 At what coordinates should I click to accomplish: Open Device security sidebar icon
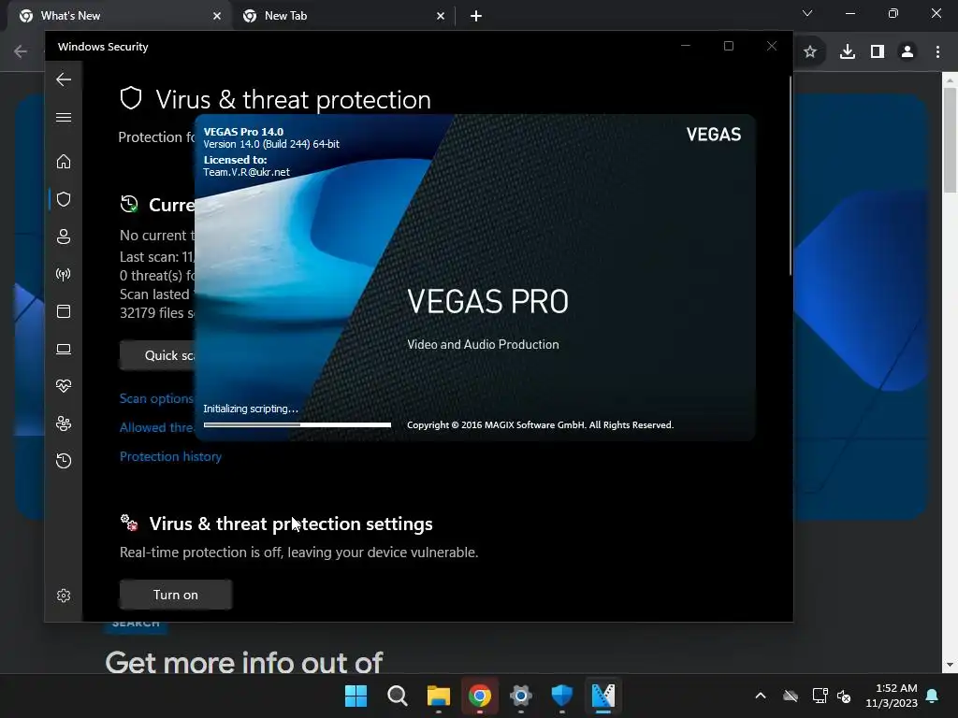(64, 349)
